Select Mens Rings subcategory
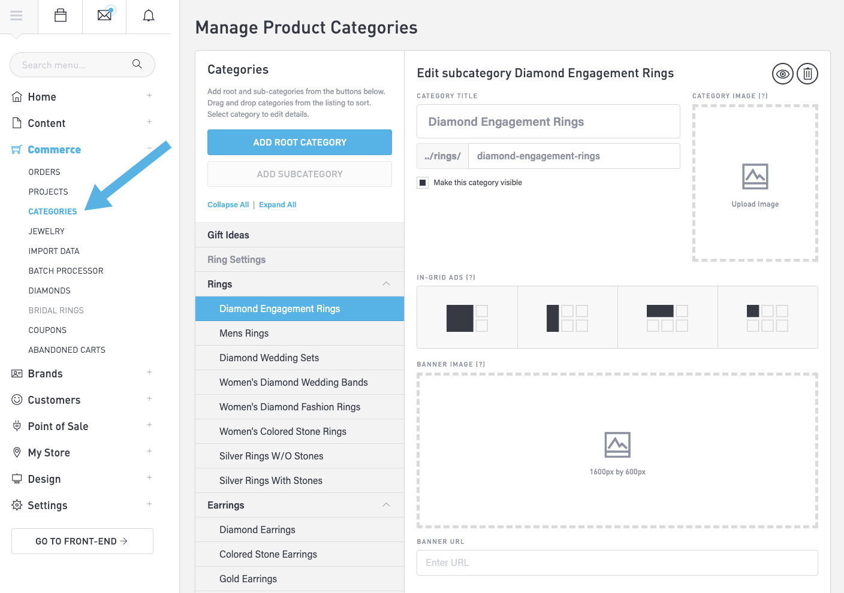Image resolution: width=844 pixels, height=593 pixels. (244, 333)
